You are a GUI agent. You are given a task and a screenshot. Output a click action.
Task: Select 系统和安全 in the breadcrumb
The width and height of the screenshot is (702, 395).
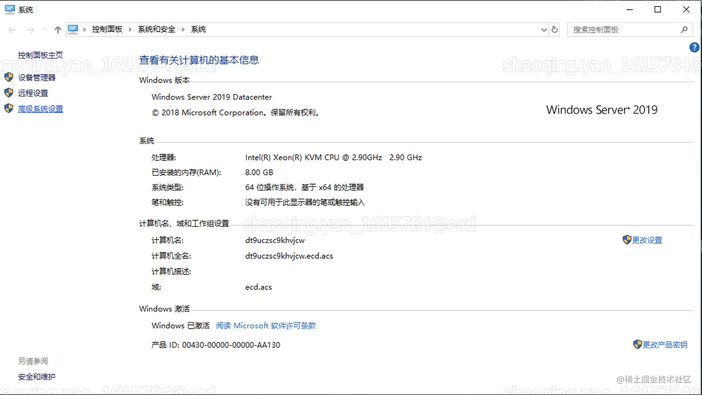pyautogui.click(x=156, y=29)
